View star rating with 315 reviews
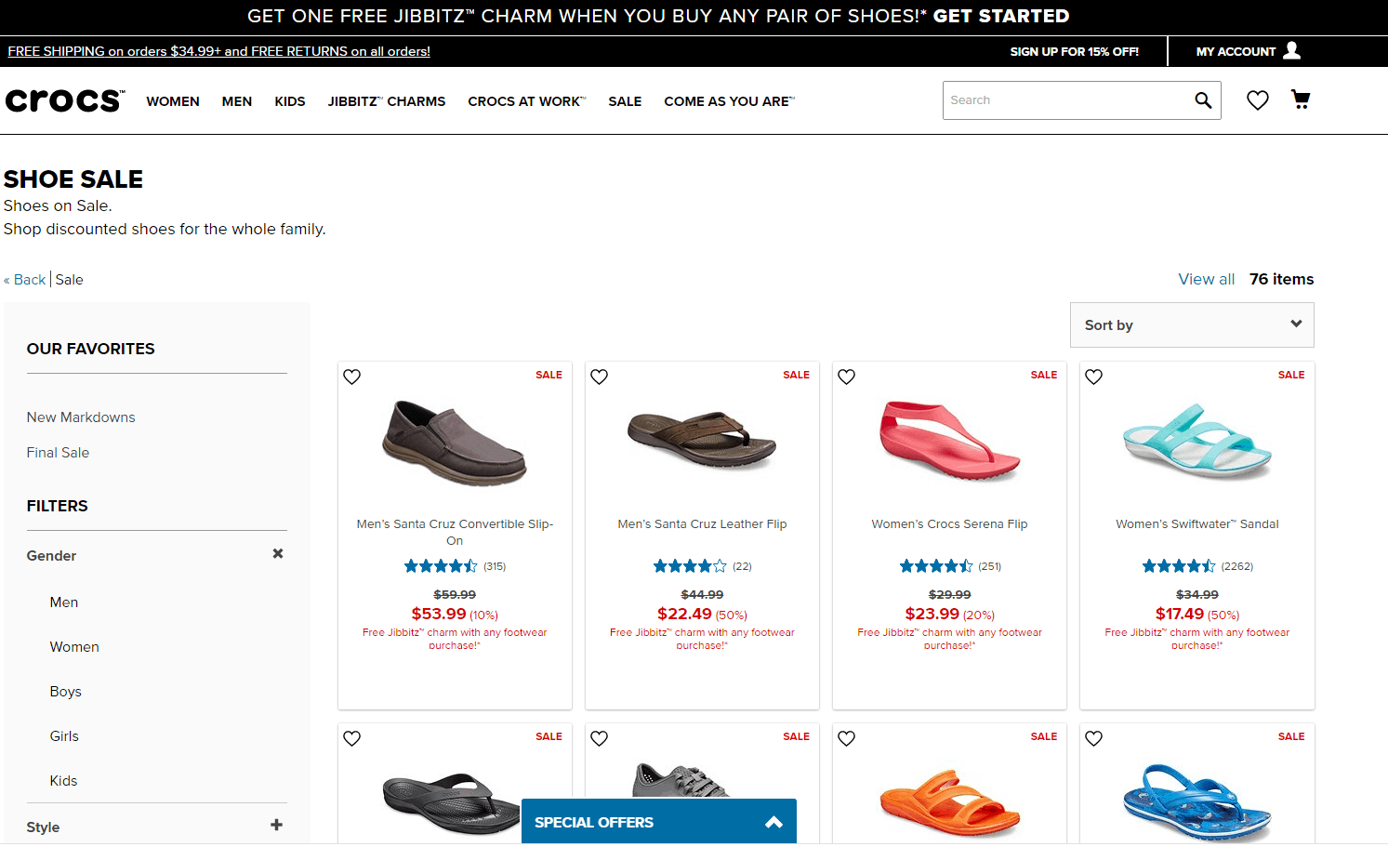1388x847 pixels. click(441, 566)
